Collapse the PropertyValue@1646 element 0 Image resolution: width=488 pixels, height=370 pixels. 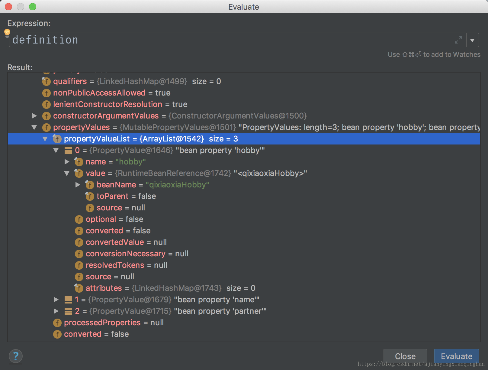coord(56,150)
